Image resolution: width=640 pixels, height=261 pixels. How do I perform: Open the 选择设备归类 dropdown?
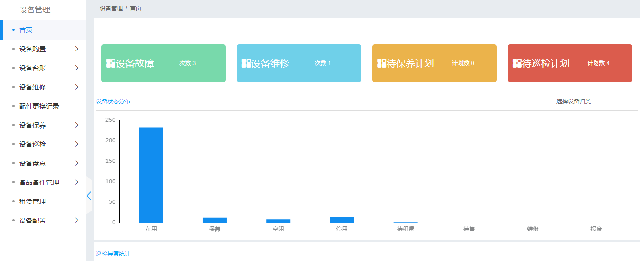(573, 101)
